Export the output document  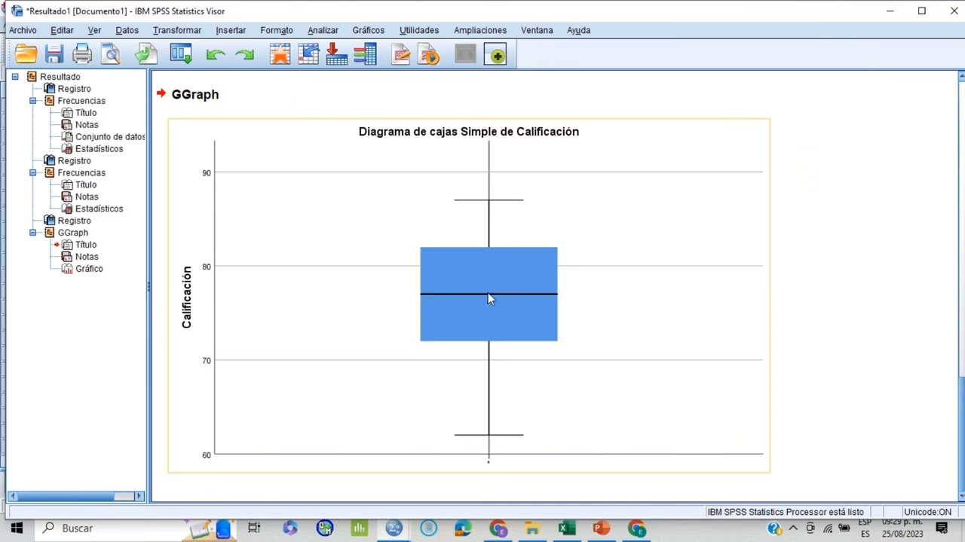(x=146, y=53)
